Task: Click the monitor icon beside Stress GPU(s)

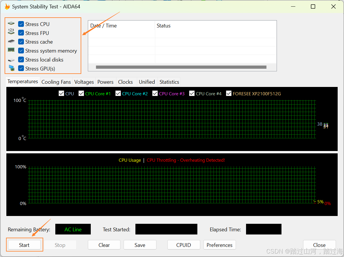Action: 12,68
